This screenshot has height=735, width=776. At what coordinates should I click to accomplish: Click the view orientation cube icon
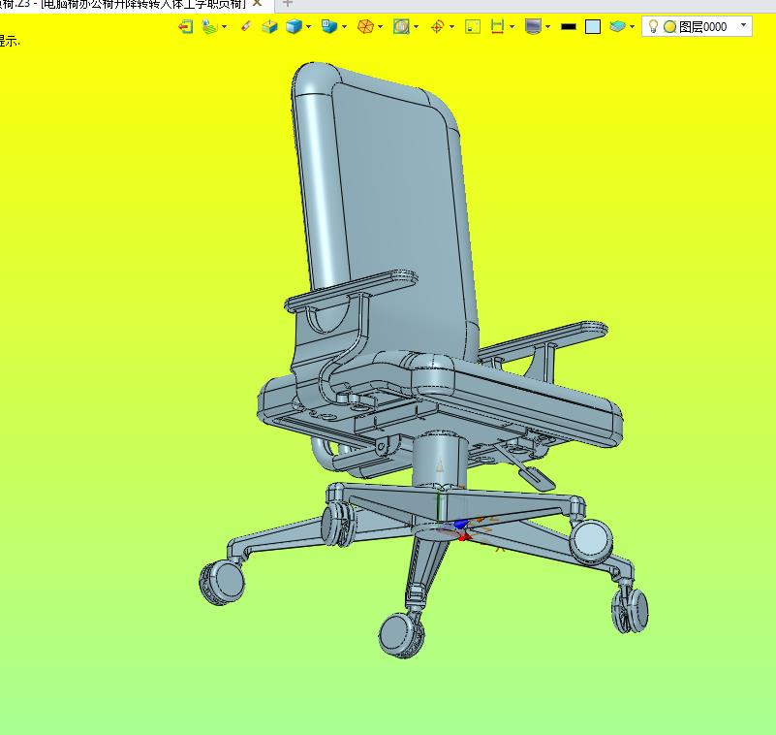point(328,26)
